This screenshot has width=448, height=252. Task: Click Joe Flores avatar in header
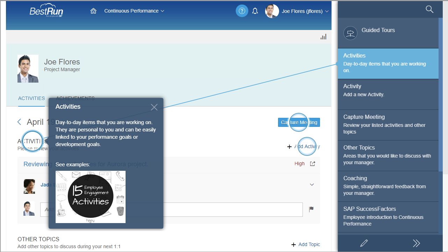point(272,11)
